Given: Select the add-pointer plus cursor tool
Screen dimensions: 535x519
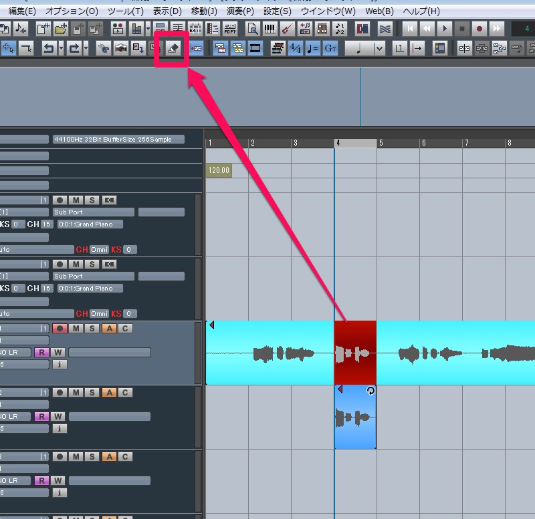Looking at the screenshot, I should [x=8, y=48].
